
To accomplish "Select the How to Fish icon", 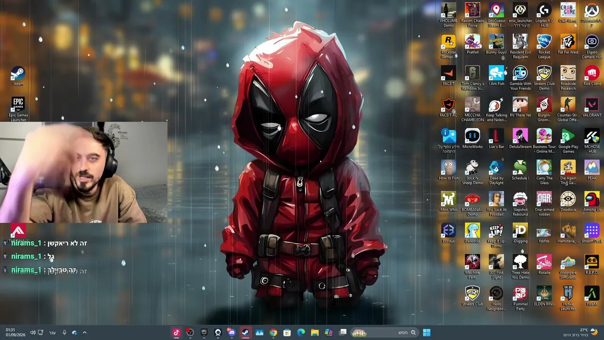I will tap(448, 170).
